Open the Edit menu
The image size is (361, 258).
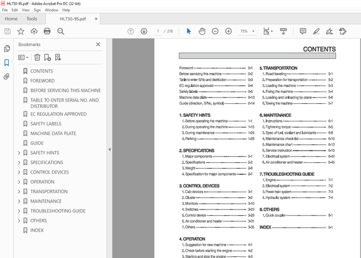[x=15, y=10]
